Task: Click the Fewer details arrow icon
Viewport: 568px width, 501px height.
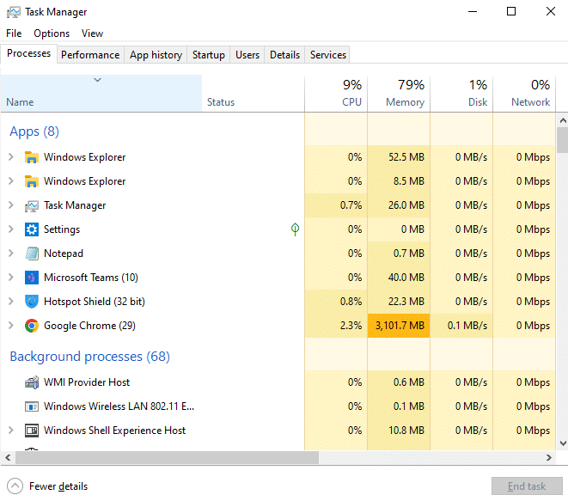Action: pyautogui.click(x=15, y=486)
